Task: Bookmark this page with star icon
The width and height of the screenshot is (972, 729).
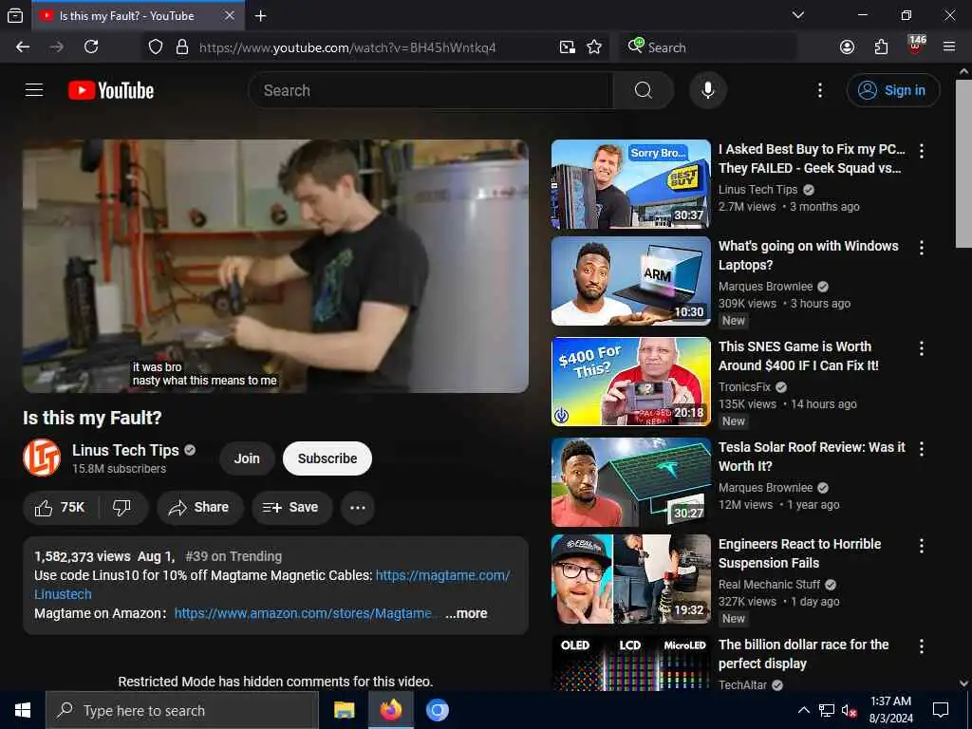Action: click(594, 47)
